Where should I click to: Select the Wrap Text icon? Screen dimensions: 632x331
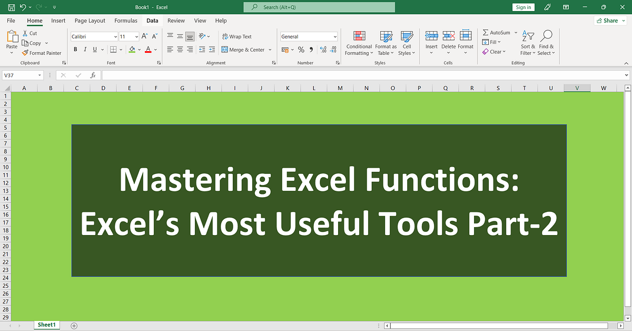pos(224,36)
